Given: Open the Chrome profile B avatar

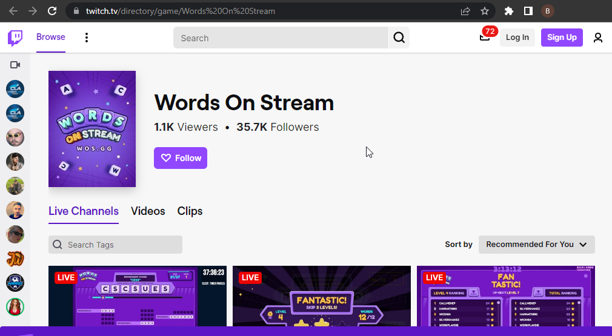Looking at the screenshot, I should 548,12.
